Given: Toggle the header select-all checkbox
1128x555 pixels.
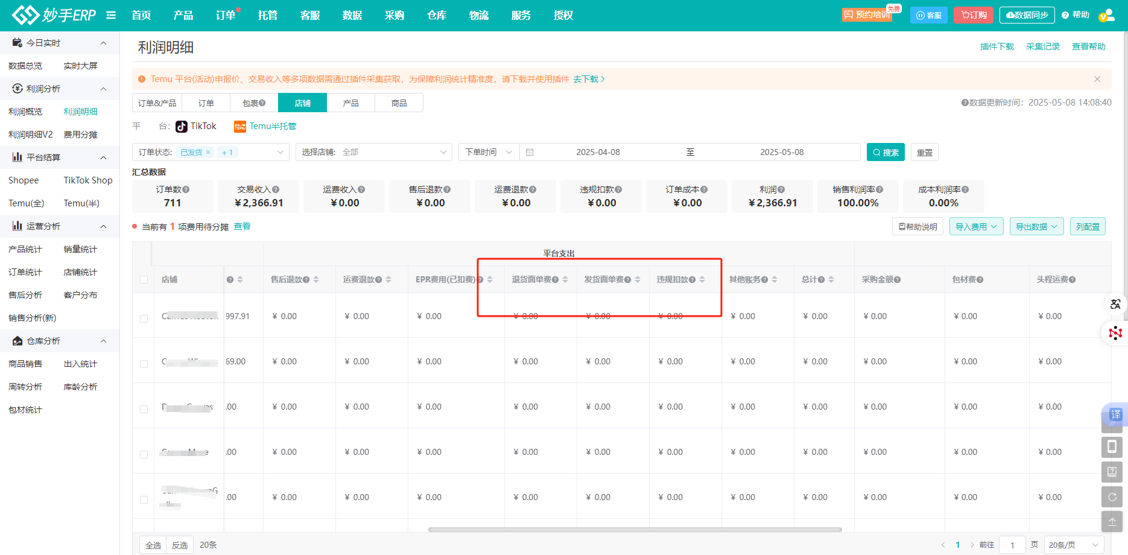Looking at the screenshot, I should [x=144, y=279].
